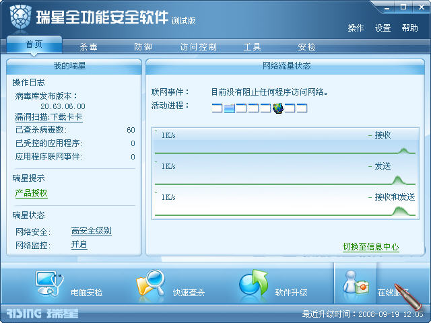Change the 高安全级别 network security level
This screenshot has width=431, height=323.
click(x=92, y=231)
